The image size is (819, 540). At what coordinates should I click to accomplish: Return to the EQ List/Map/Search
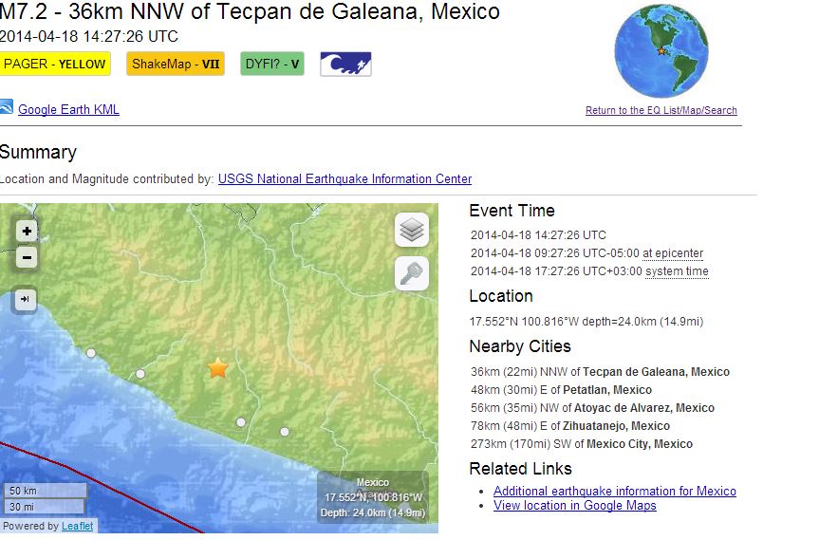coord(661,111)
